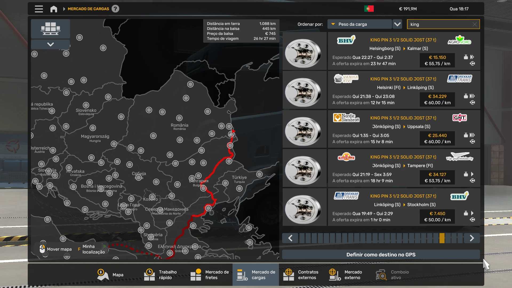Click weight icon on Helsinki–Linköping offer
The height and width of the screenshot is (288, 512).
tap(466, 96)
